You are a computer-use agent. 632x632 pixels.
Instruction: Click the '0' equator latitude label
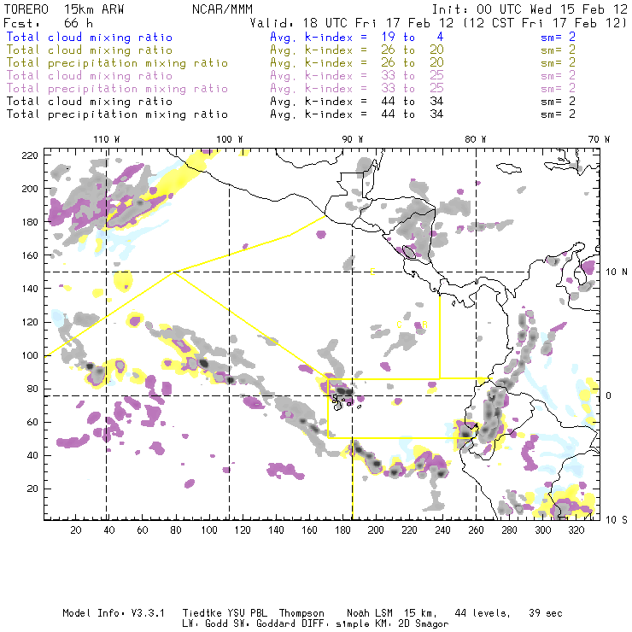point(609,395)
